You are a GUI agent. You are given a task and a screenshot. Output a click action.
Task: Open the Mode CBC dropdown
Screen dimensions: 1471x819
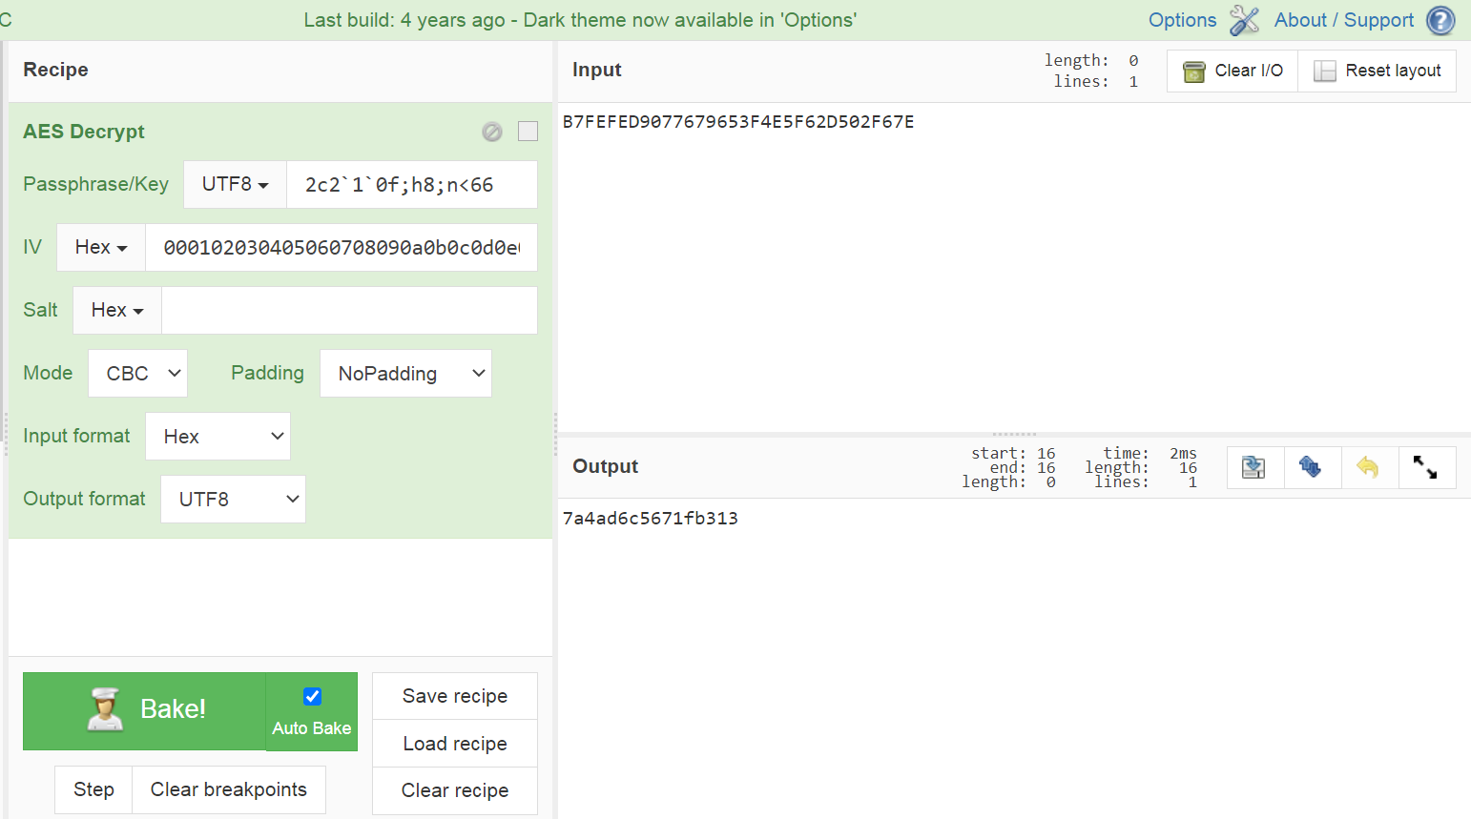(x=137, y=373)
